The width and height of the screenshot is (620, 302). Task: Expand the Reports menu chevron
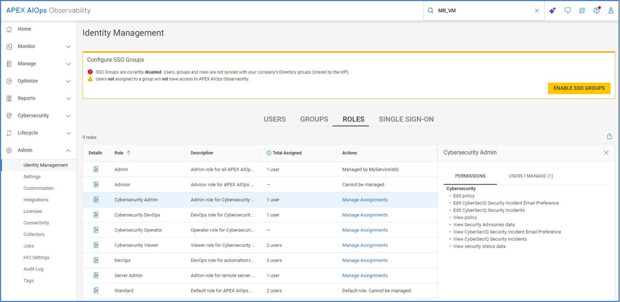68,98
